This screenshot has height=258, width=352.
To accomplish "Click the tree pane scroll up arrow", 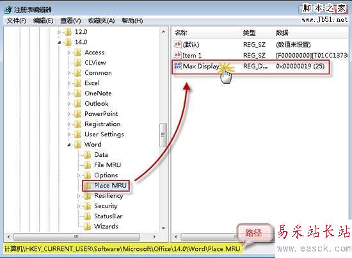I will [163, 32].
